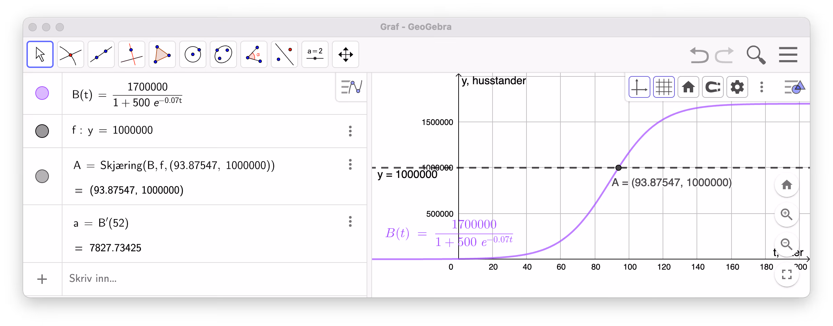
Task: Expand the graphics style bar more options
Action: pyautogui.click(x=762, y=87)
